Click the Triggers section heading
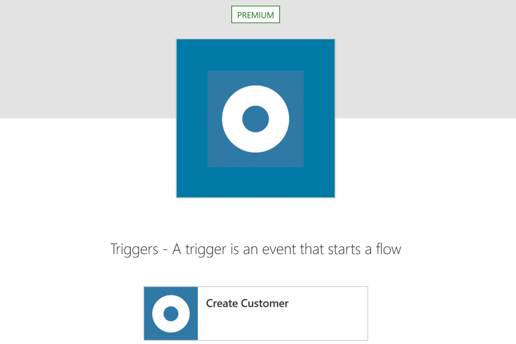Screen dimensions: 516x344 (255, 249)
